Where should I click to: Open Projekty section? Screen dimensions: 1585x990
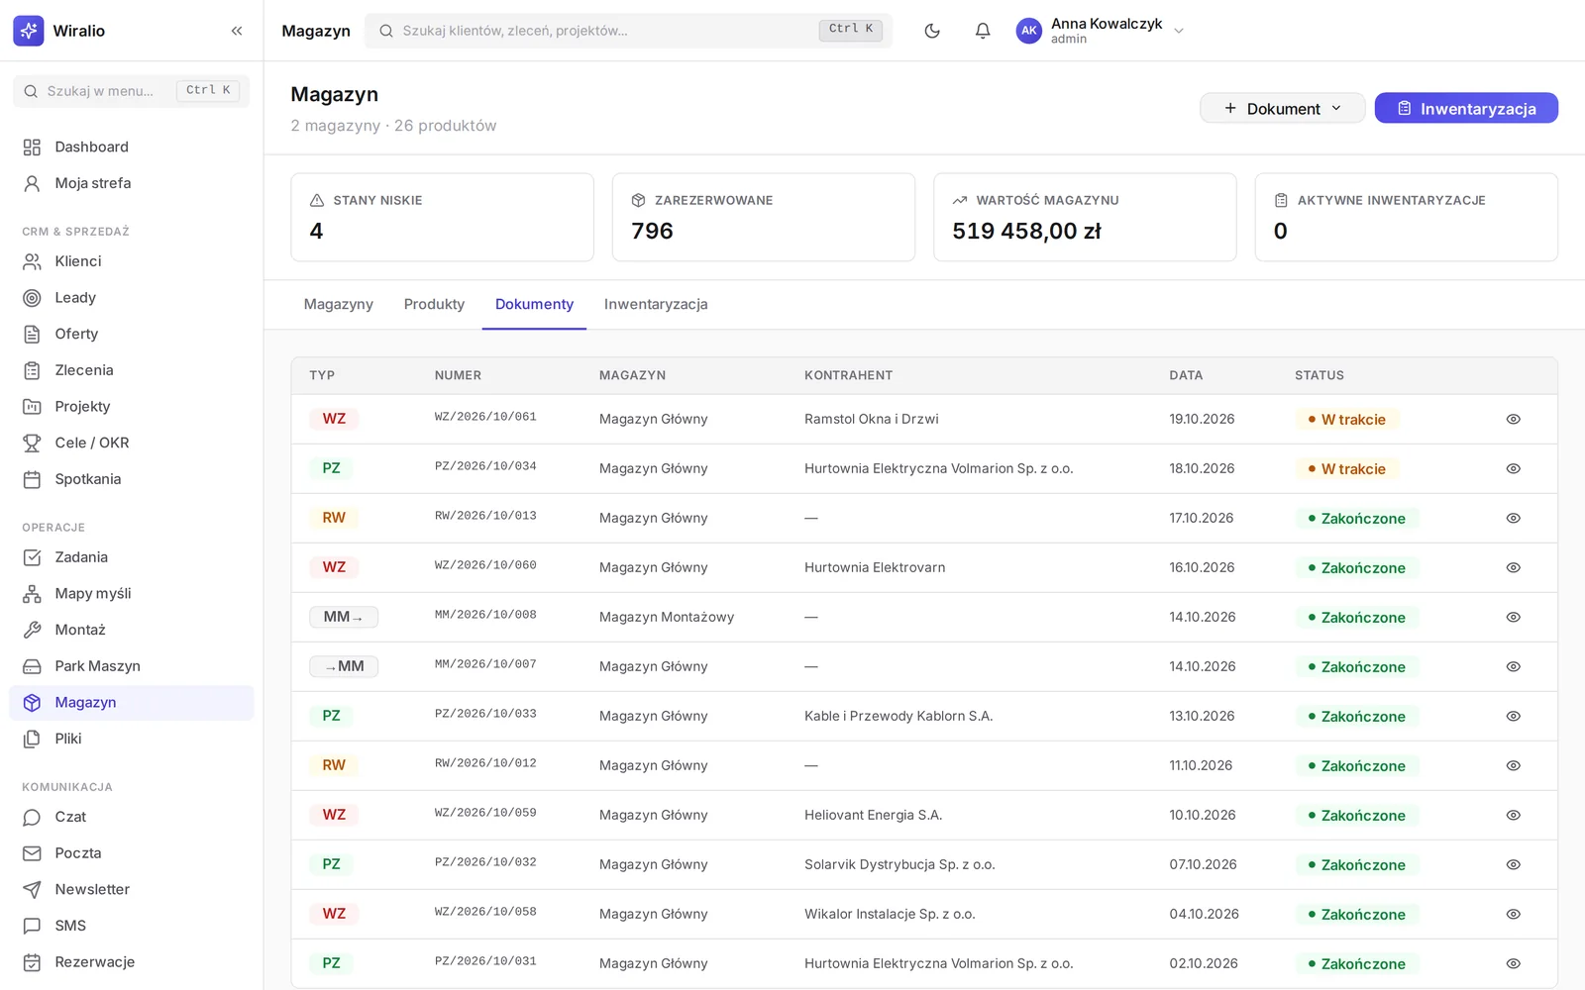click(132, 407)
